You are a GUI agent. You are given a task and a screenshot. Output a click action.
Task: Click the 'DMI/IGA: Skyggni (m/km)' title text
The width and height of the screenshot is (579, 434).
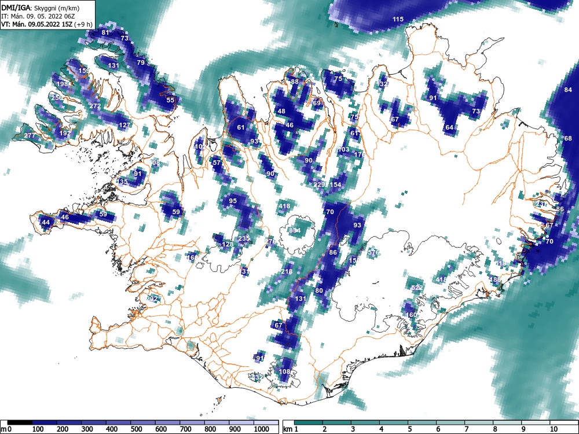[x=41, y=8]
